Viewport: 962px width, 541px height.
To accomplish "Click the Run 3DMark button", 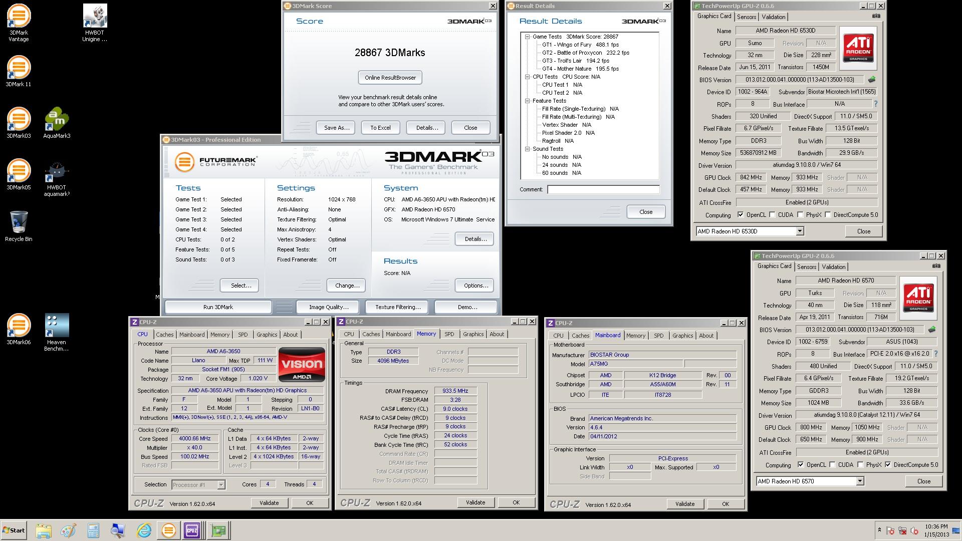I will (218, 307).
